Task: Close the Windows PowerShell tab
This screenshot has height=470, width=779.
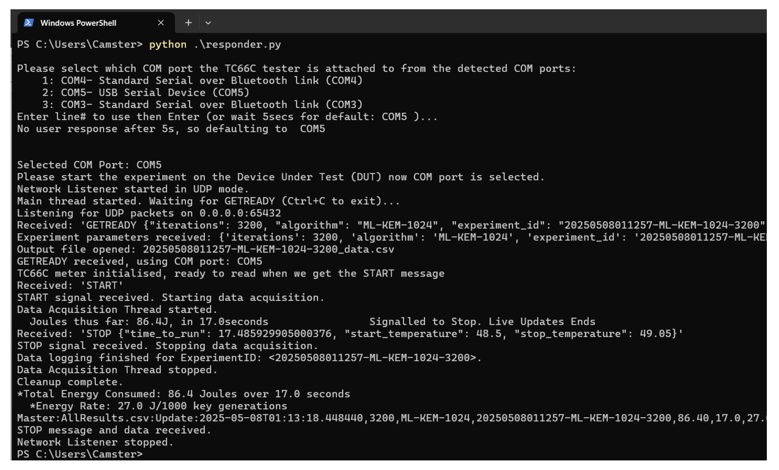Action: click(x=161, y=23)
